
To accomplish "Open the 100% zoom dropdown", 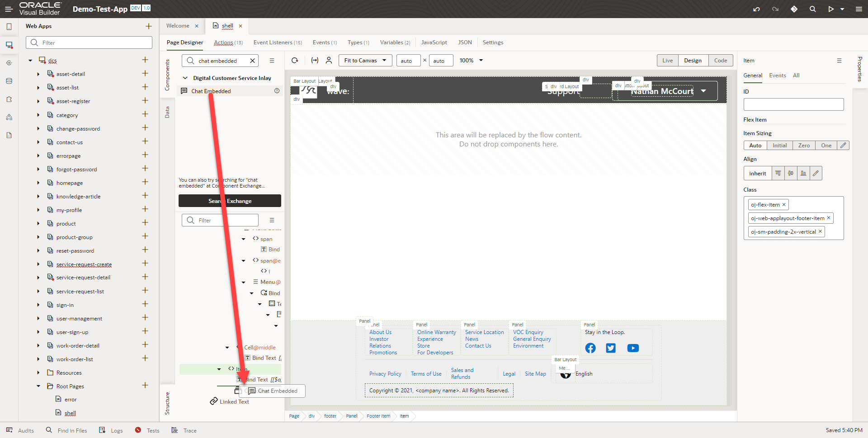I will pyautogui.click(x=471, y=61).
